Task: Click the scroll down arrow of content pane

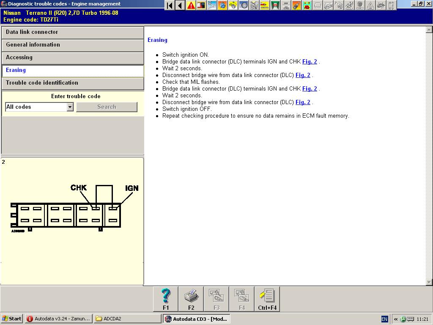Action: pos(429,282)
